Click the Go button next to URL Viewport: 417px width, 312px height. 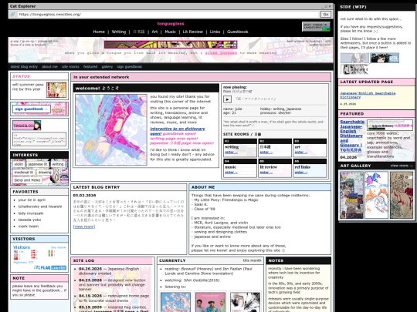click(326, 15)
